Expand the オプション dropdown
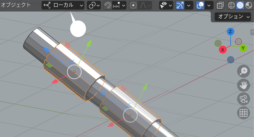Viewport: 254px width, 137px height. tap(233, 16)
